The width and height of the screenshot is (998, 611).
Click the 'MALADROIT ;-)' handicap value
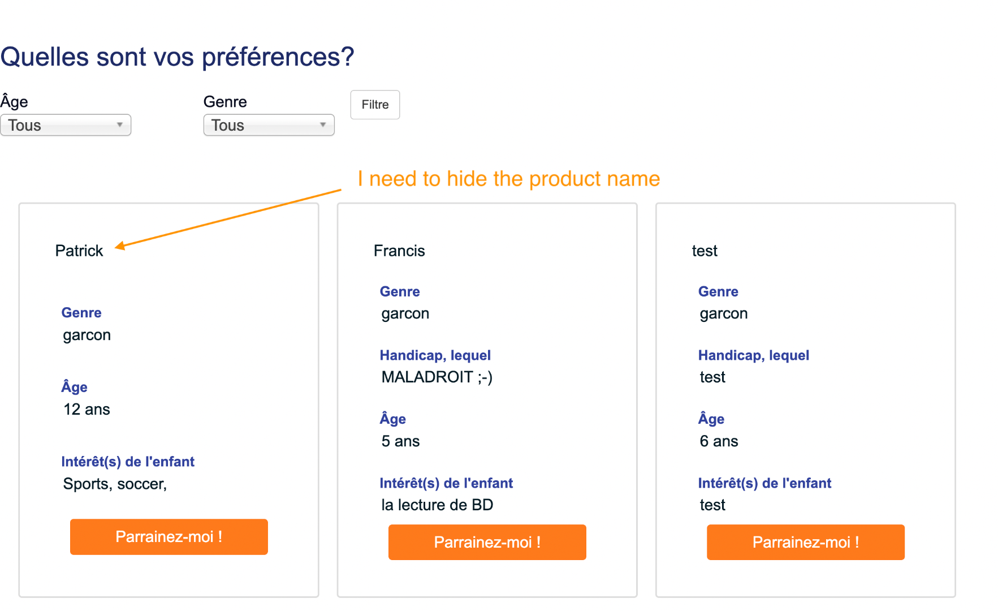pyautogui.click(x=437, y=377)
